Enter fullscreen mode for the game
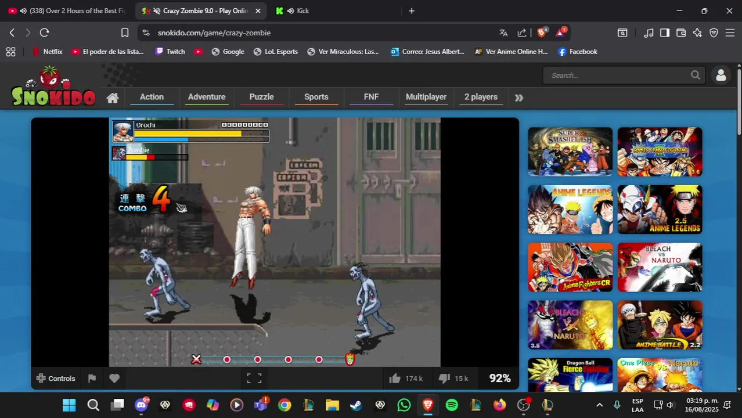742x418 pixels. tap(254, 379)
